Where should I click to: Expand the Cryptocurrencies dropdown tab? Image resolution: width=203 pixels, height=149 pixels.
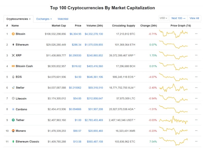pyautogui.click(x=19, y=19)
